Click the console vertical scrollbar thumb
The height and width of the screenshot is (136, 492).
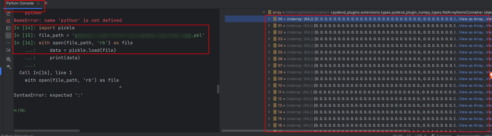pos(218,89)
